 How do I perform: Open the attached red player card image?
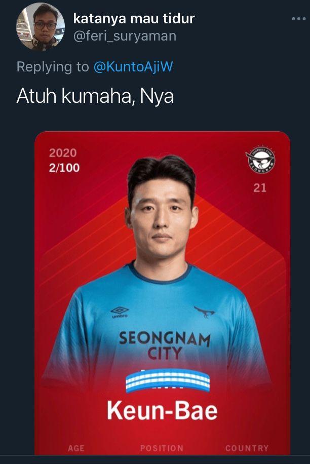click(162, 293)
